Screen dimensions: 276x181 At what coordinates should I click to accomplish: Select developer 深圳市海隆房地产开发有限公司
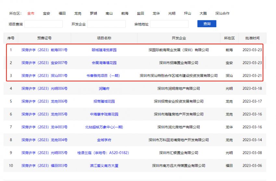179,114
